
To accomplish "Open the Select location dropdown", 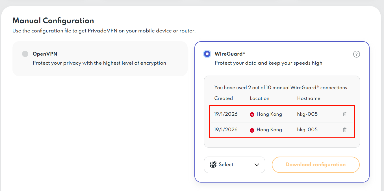I will [234, 165].
